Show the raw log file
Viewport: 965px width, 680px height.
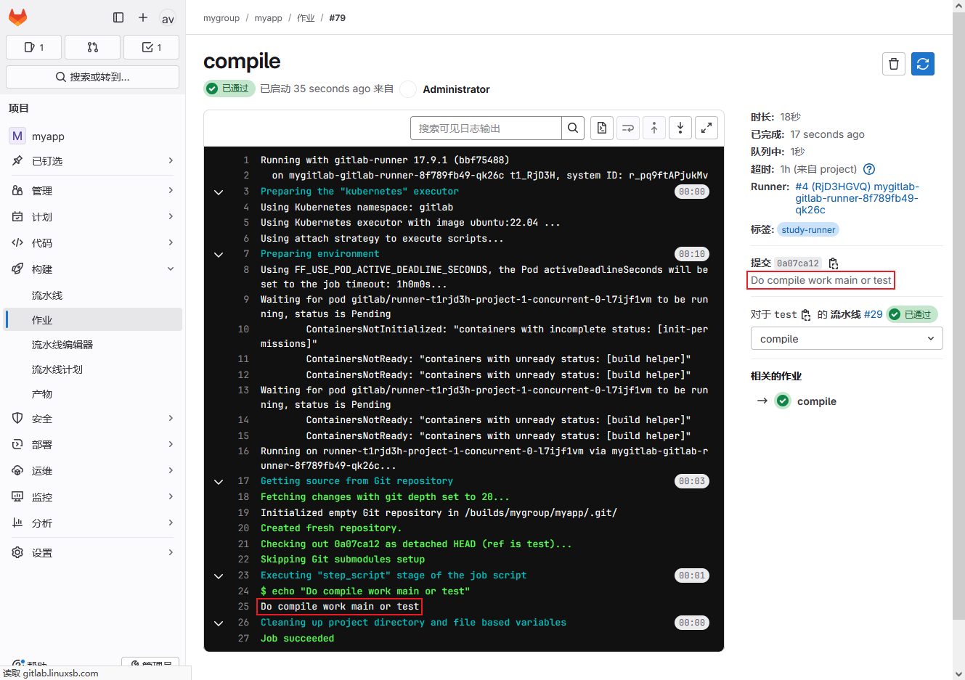tap(602, 128)
